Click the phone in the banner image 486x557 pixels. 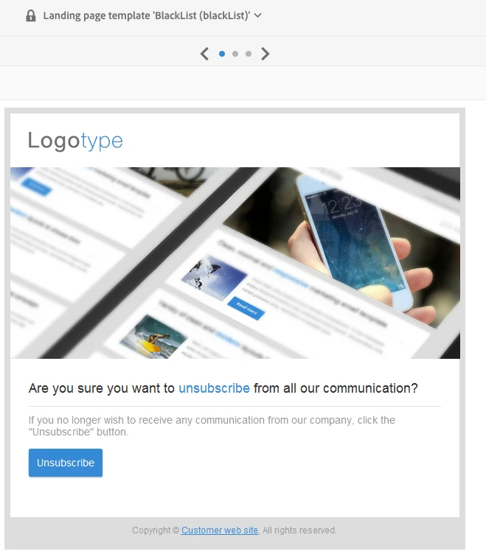click(x=353, y=242)
